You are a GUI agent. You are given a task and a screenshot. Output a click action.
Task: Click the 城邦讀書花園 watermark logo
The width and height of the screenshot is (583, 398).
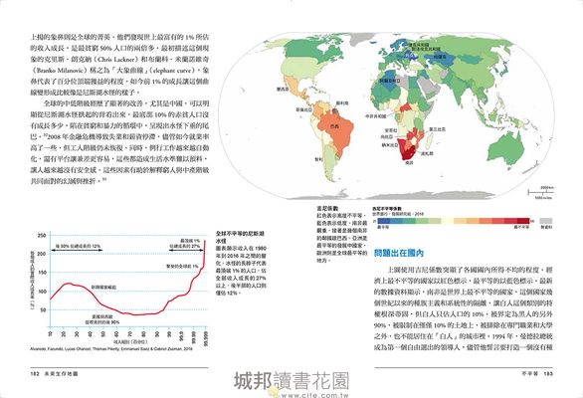click(291, 380)
